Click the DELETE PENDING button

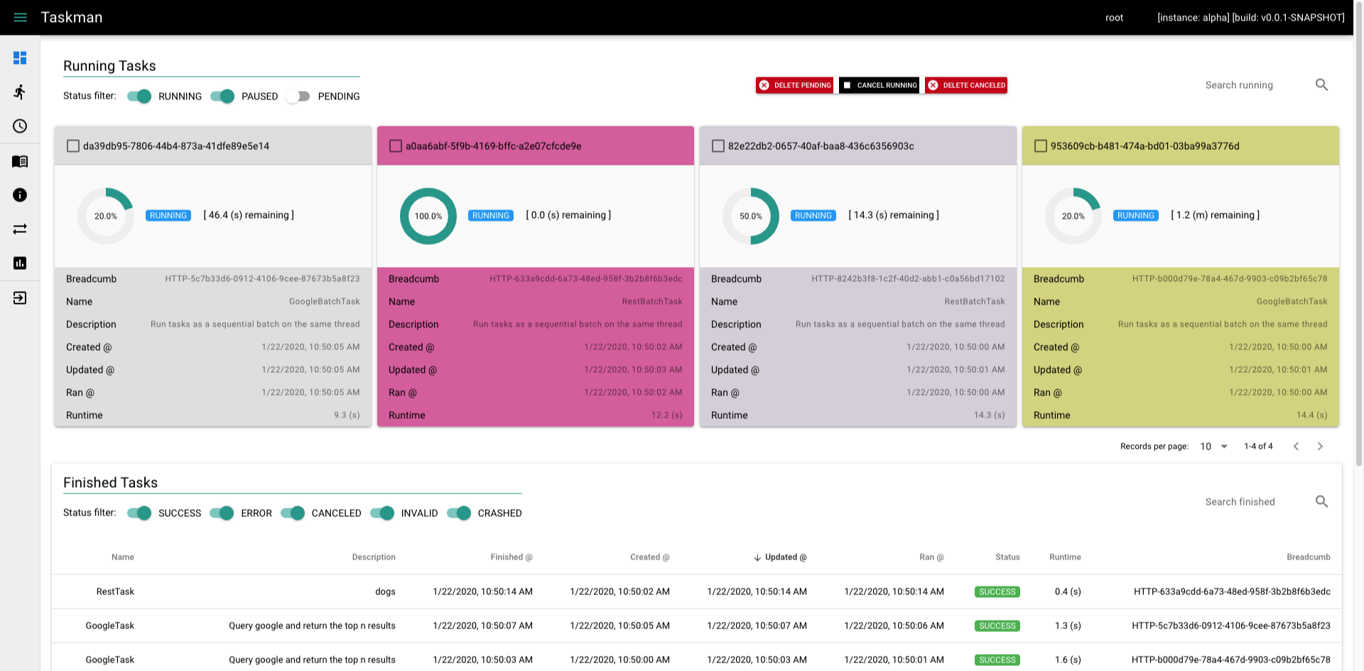794,84
